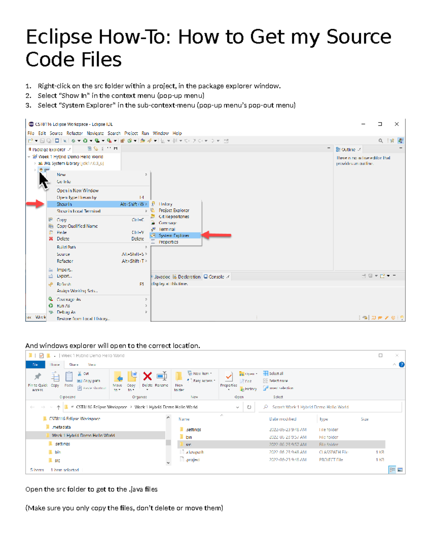The width and height of the screenshot is (431, 558).
Task: Click Pin to Quick access icon
Action: (37, 377)
